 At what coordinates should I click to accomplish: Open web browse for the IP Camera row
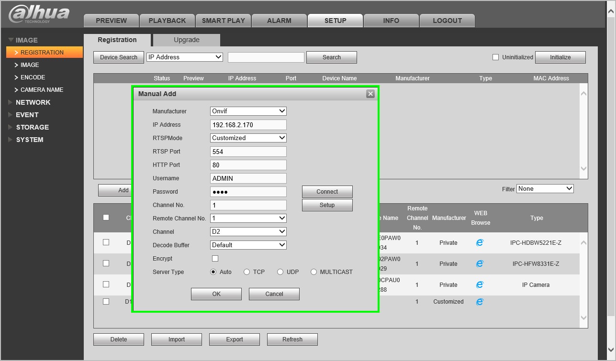480,285
